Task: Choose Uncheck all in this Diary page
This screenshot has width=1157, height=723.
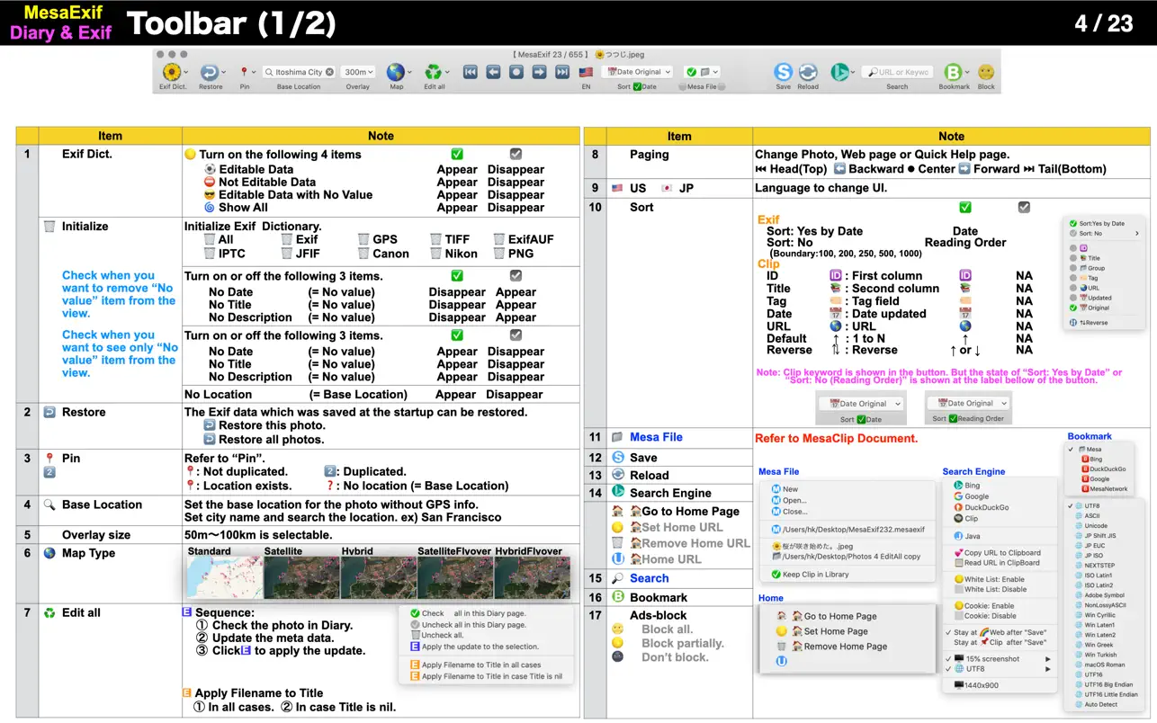Action: [x=468, y=624]
